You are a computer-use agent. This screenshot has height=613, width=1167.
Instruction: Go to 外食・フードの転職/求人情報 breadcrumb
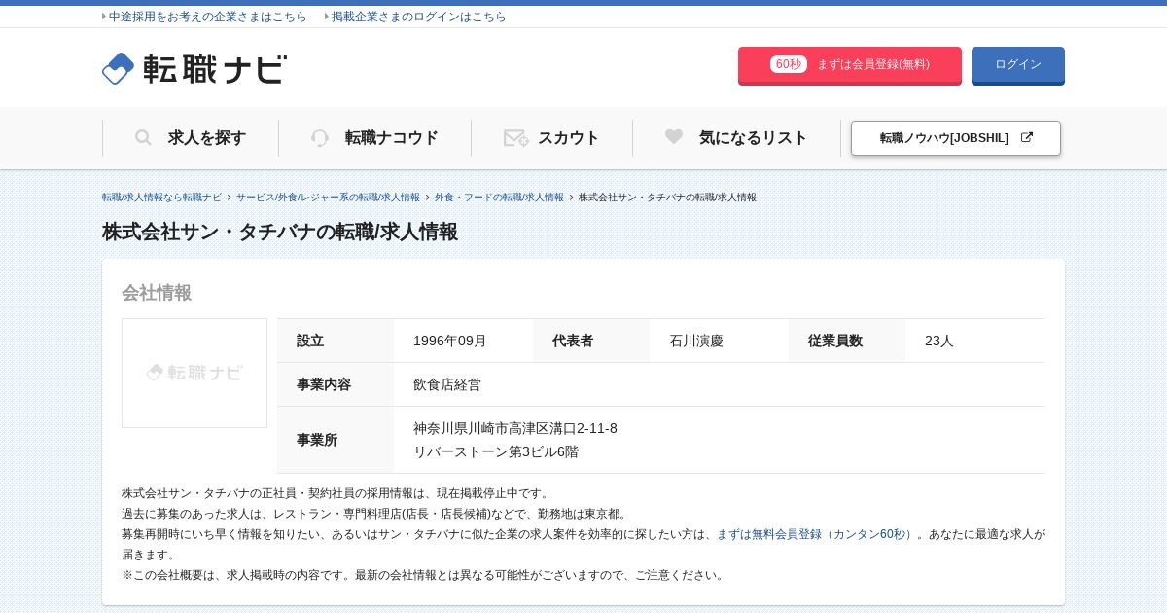point(499,198)
